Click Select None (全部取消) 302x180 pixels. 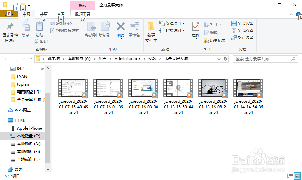click(x=242, y=31)
